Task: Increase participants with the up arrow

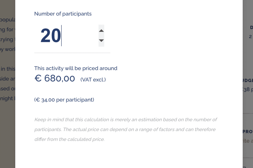Action: (x=101, y=31)
